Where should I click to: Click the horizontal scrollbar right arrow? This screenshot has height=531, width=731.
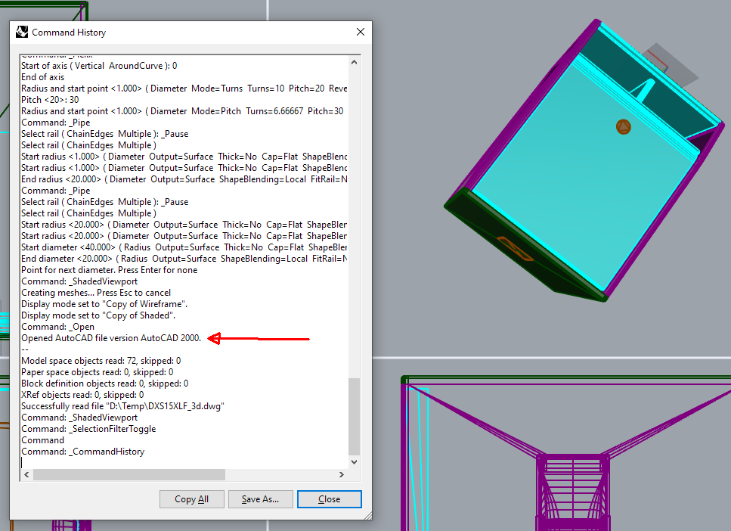(341, 474)
